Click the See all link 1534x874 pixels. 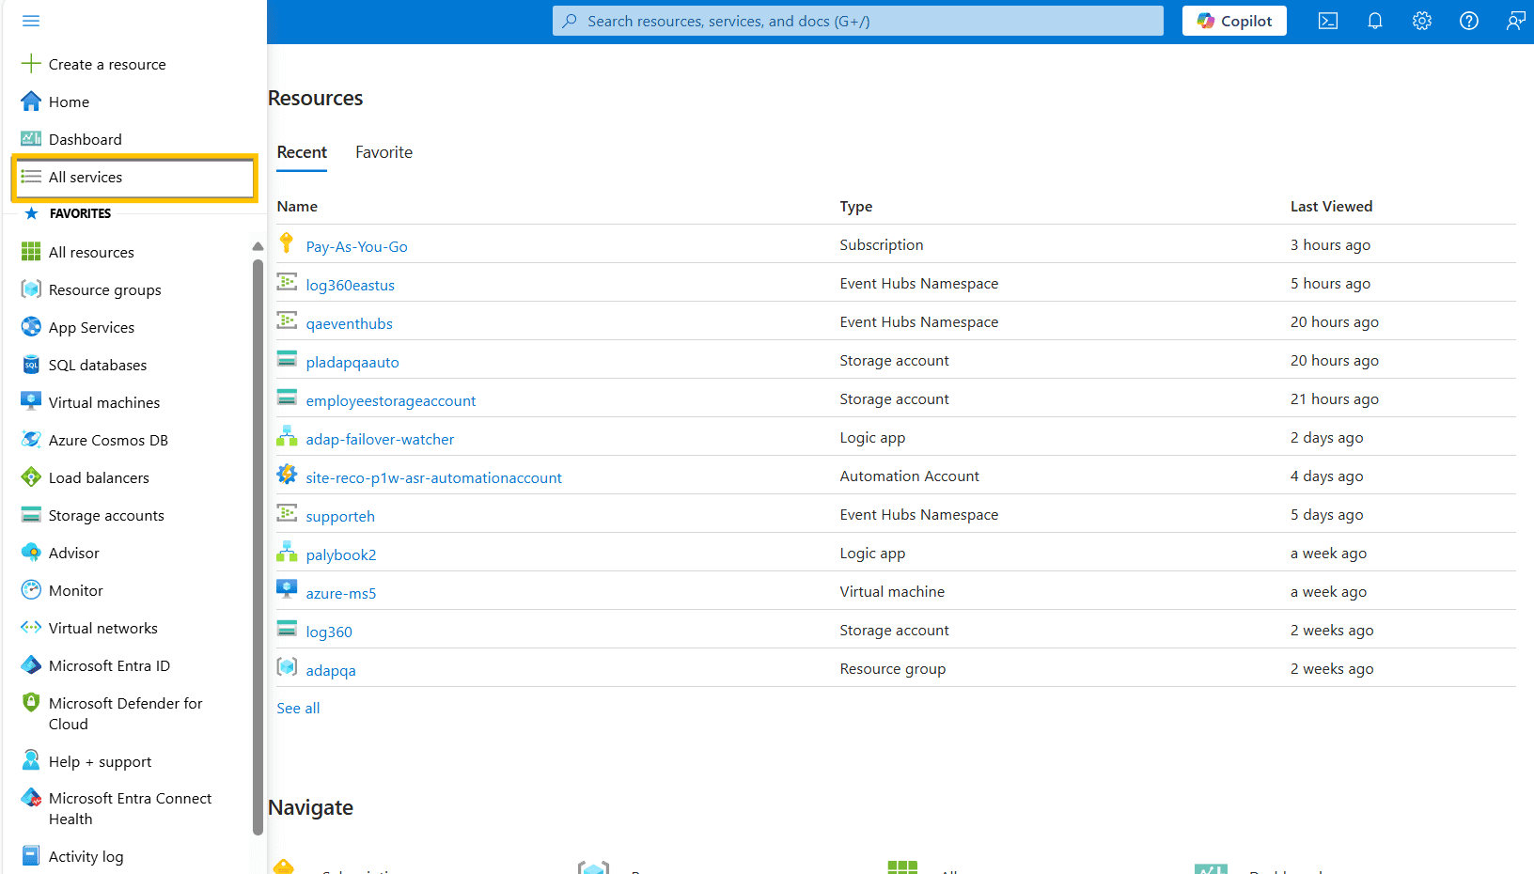tap(298, 708)
